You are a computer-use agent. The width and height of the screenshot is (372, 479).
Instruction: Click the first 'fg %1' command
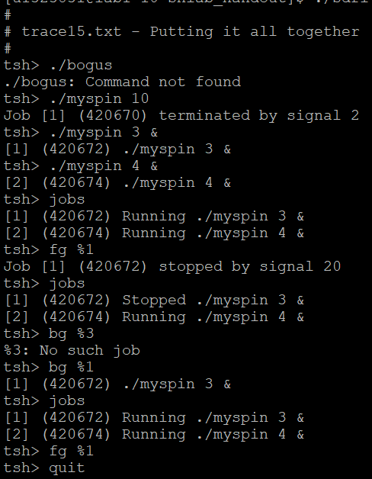(71, 250)
